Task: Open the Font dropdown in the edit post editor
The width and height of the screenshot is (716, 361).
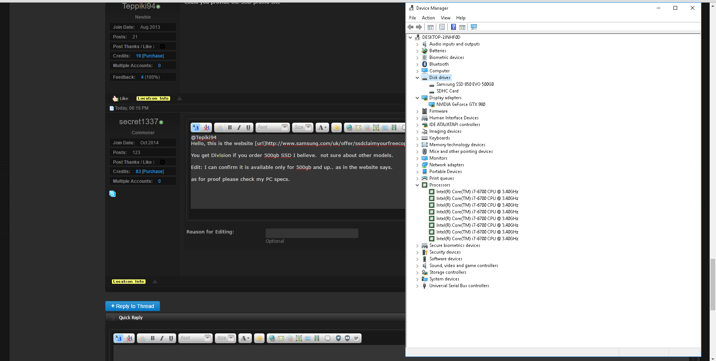Action: [x=272, y=128]
